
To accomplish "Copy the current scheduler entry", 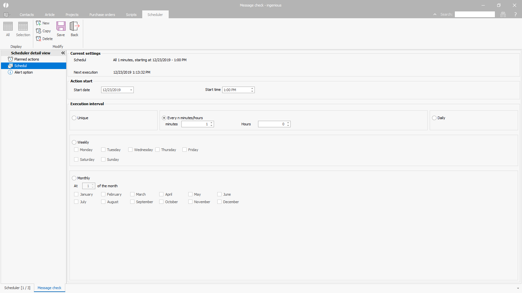I will 43,31.
